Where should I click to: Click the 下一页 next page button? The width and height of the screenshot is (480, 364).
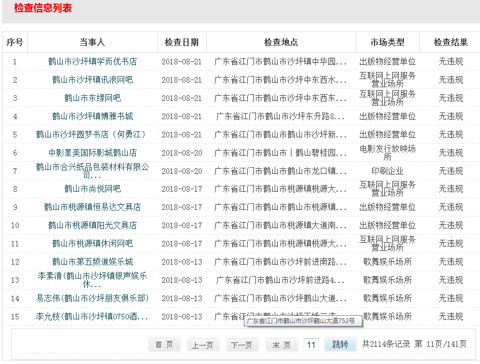[x=241, y=345]
